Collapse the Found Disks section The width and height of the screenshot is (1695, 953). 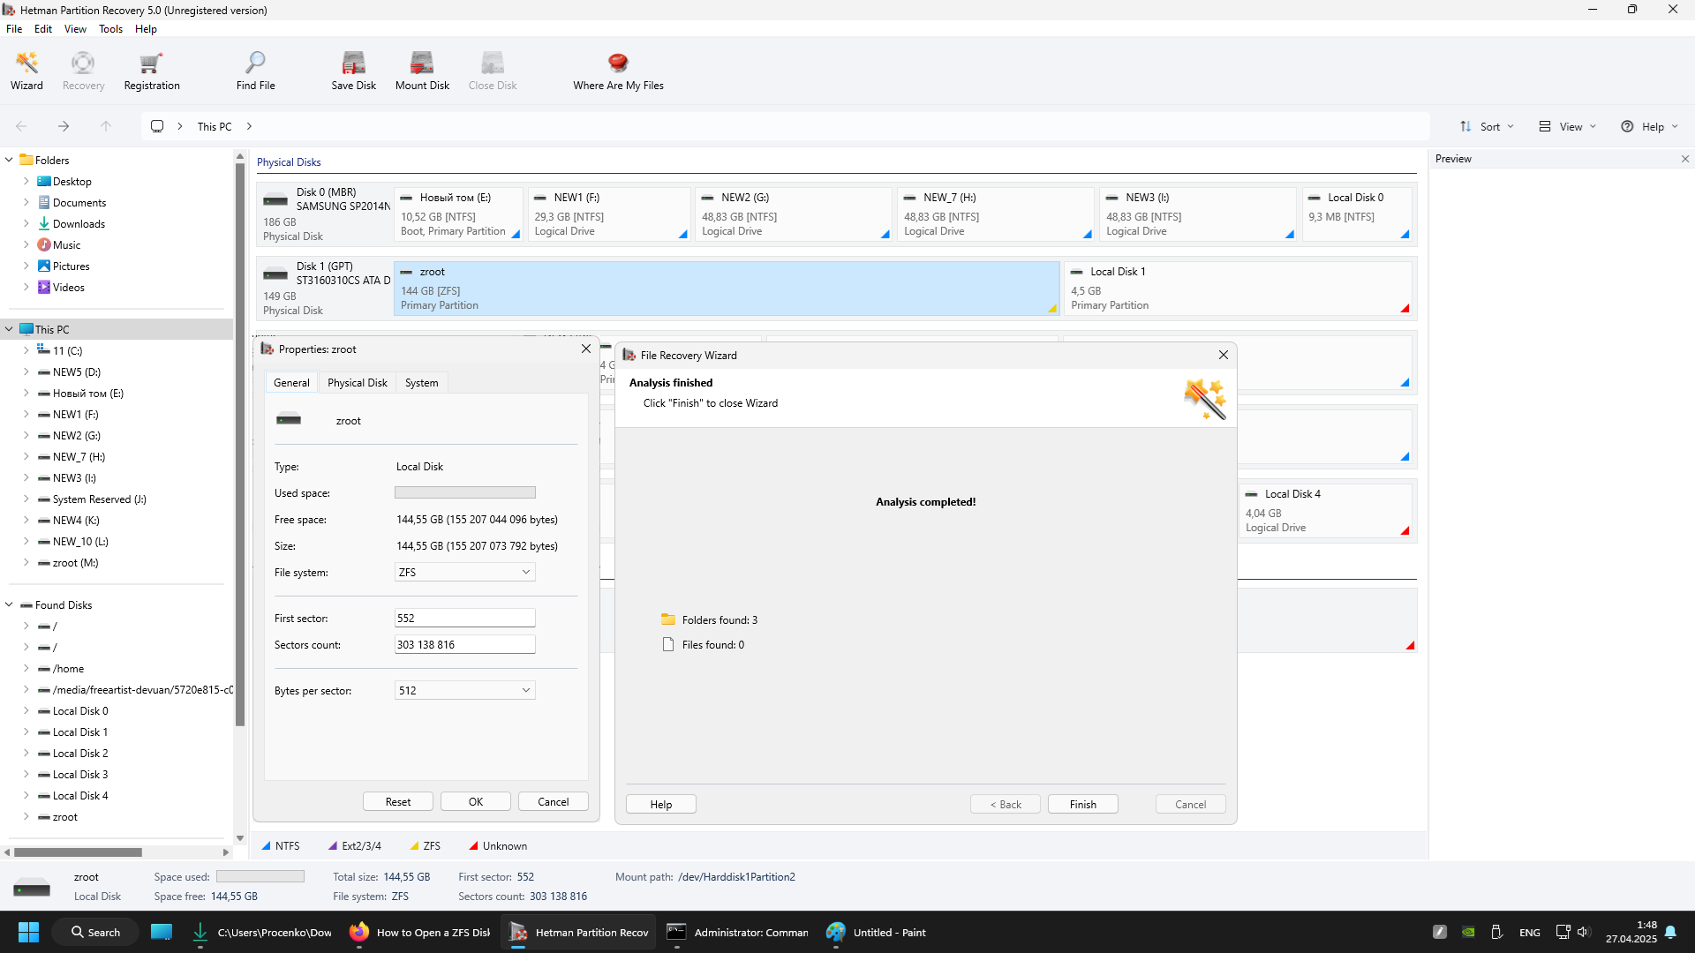[9, 604]
